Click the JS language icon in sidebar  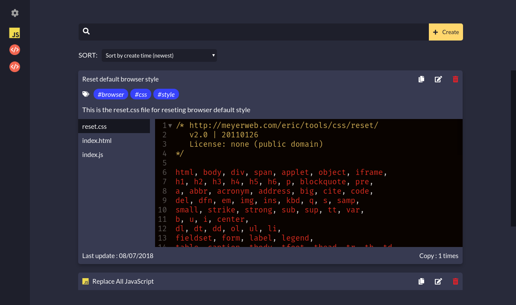click(x=15, y=33)
